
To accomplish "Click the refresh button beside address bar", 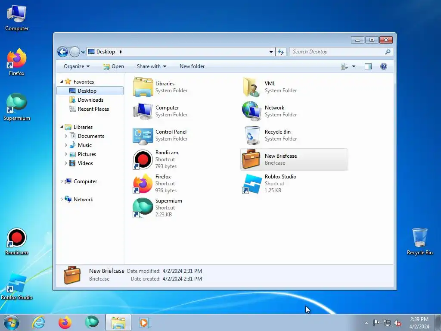I will [281, 52].
